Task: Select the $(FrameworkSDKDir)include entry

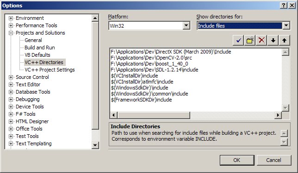Action: click(141, 100)
